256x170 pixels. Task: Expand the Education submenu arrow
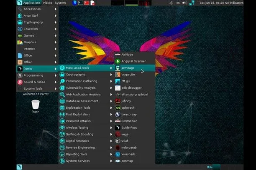click(56, 29)
